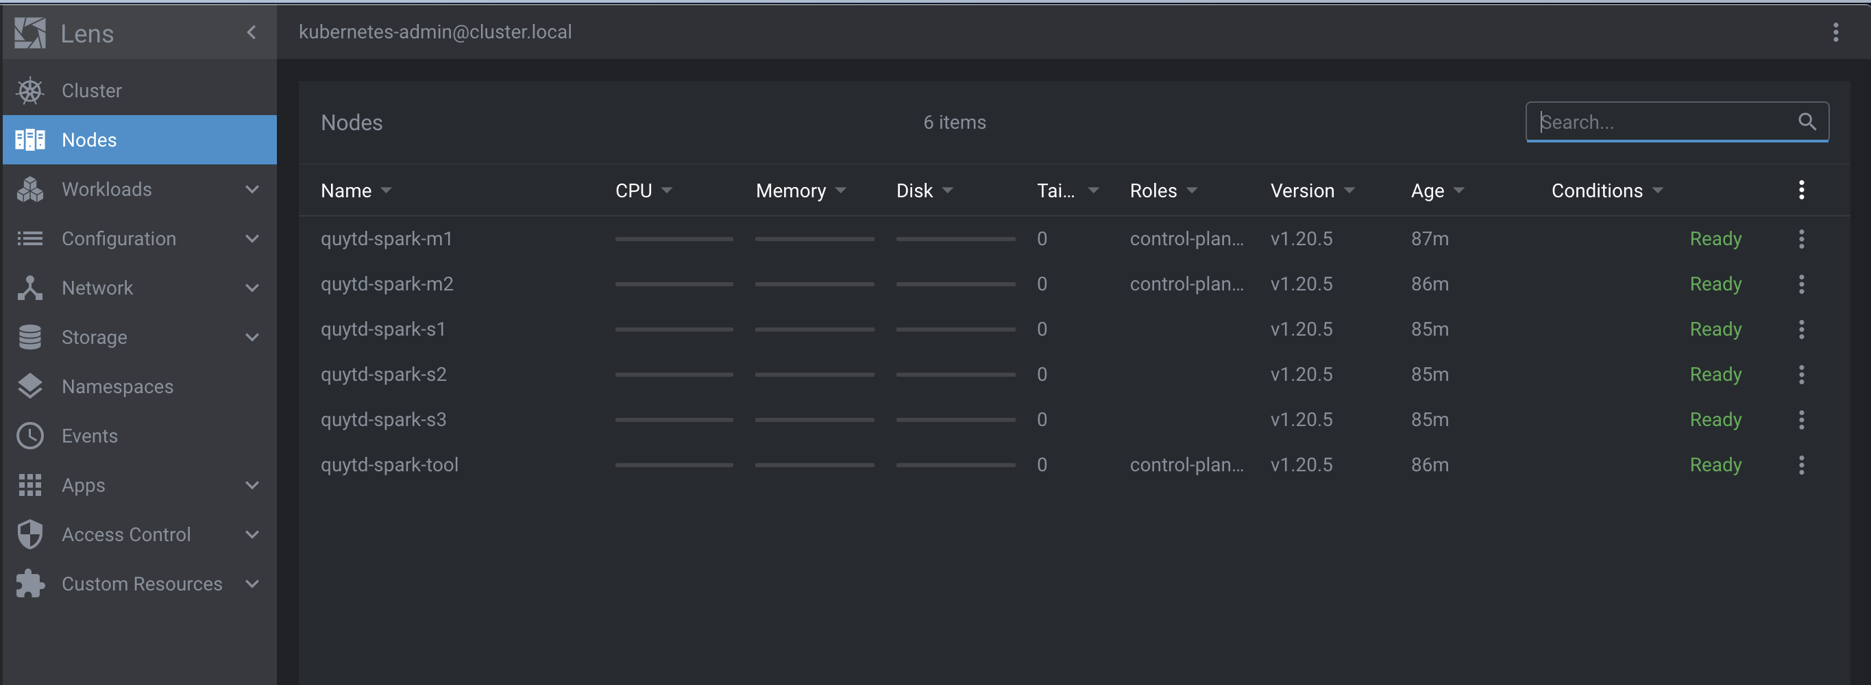Click the Custom Resources puzzle icon
The image size is (1871, 685).
[x=29, y=584]
